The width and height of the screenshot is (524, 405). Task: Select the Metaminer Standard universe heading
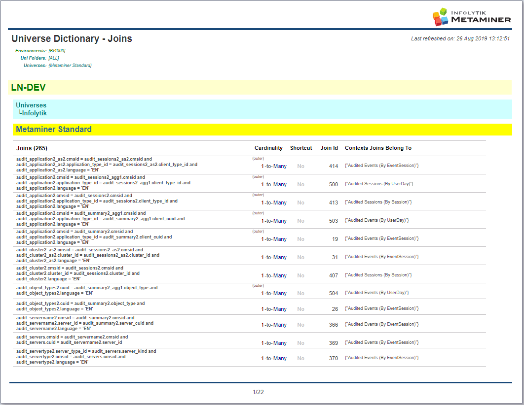pyautogui.click(x=54, y=130)
